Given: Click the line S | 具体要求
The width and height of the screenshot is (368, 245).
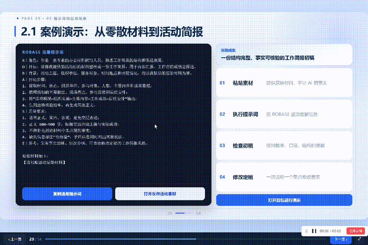Looking at the screenshot, I should click(x=34, y=111).
